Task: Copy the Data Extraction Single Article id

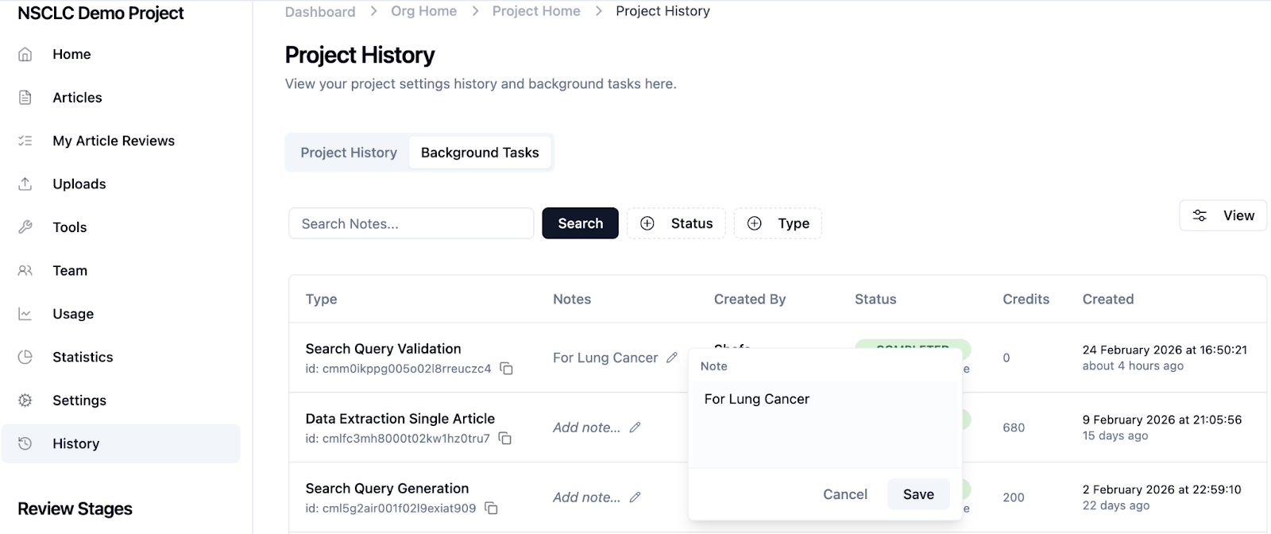Action: [x=504, y=439]
